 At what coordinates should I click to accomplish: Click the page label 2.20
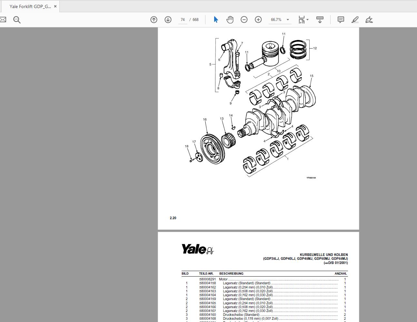coord(173,218)
